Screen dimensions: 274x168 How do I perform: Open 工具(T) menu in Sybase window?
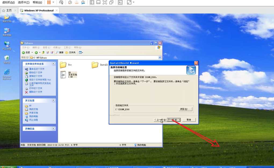(x=67, y=48)
